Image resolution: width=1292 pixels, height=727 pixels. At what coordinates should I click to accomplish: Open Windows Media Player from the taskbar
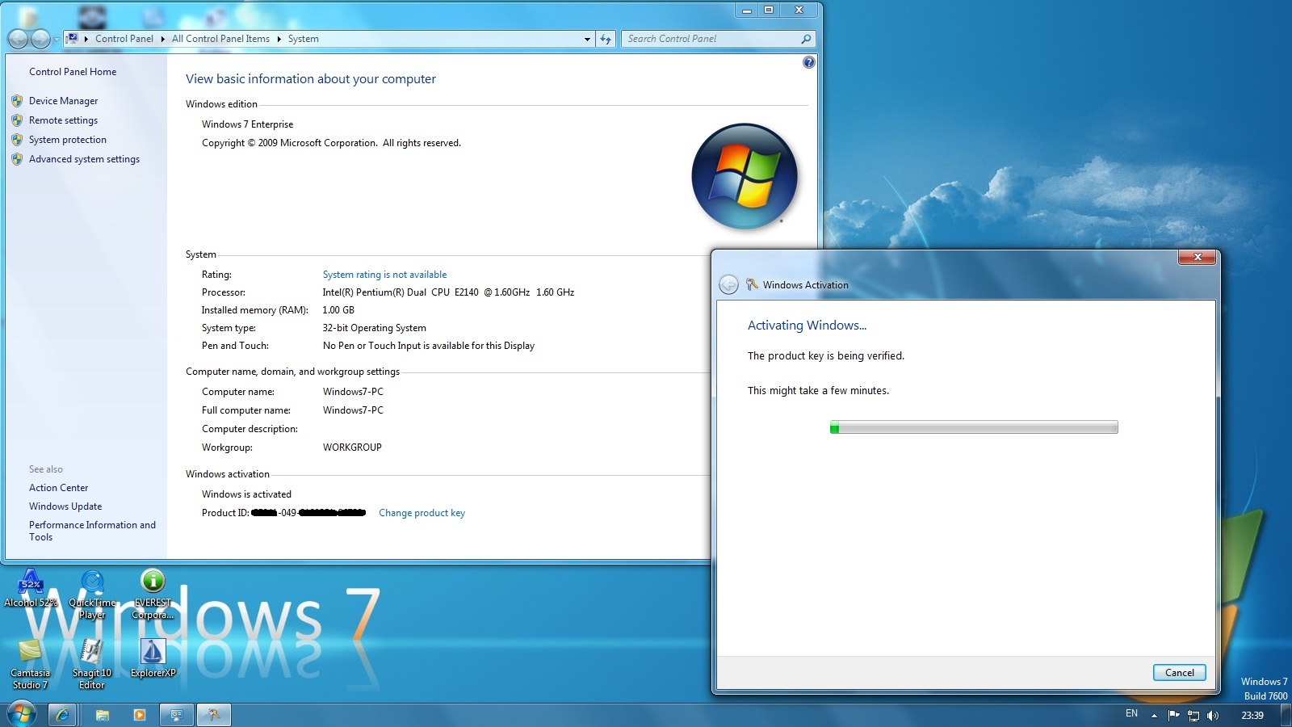(x=140, y=715)
